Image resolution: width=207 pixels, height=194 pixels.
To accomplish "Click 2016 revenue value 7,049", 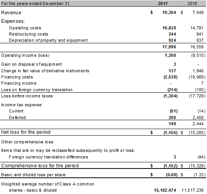I will (198, 12).
